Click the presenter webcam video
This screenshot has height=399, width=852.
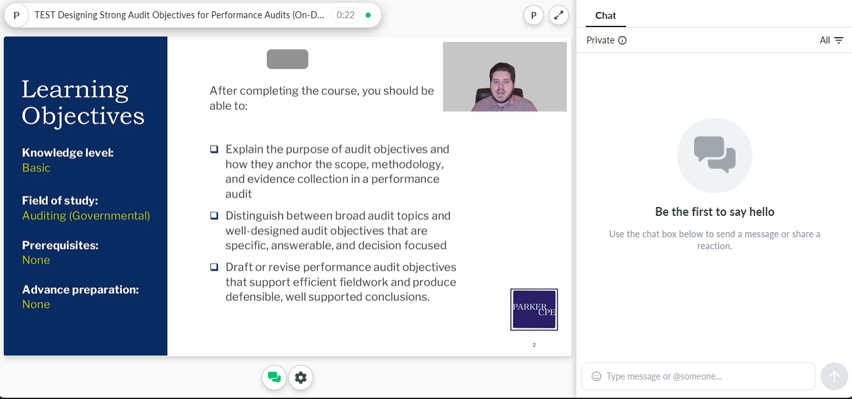coord(505,77)
